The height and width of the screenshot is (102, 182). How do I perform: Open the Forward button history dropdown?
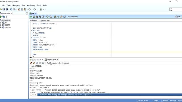pos(37,9)
